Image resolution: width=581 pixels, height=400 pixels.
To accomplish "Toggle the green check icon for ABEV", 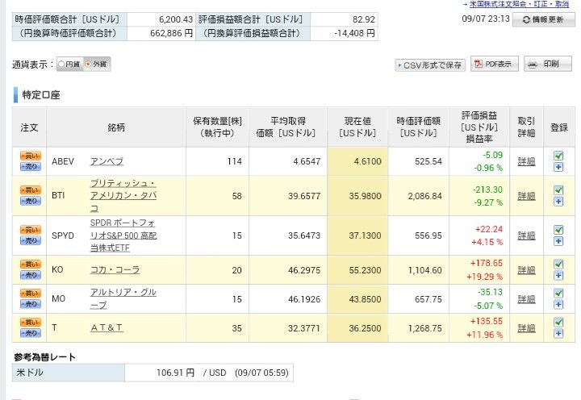I will (558, 156).
